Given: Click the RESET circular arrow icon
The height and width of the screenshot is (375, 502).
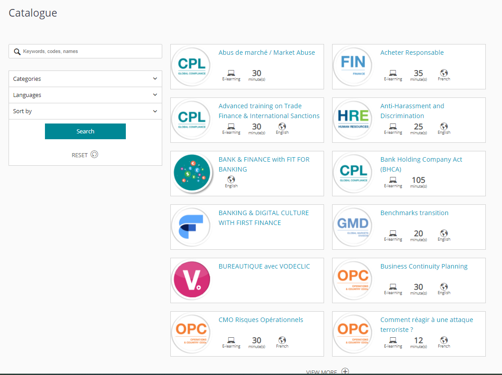Looking at the screenshot, I should pos(94,154).
